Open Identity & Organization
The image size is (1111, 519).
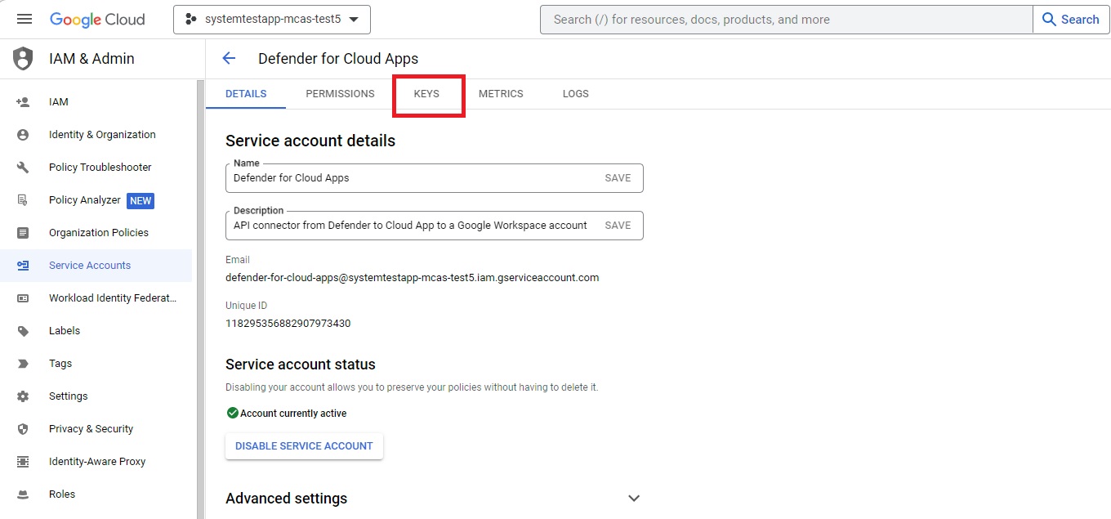pos(102,135)
